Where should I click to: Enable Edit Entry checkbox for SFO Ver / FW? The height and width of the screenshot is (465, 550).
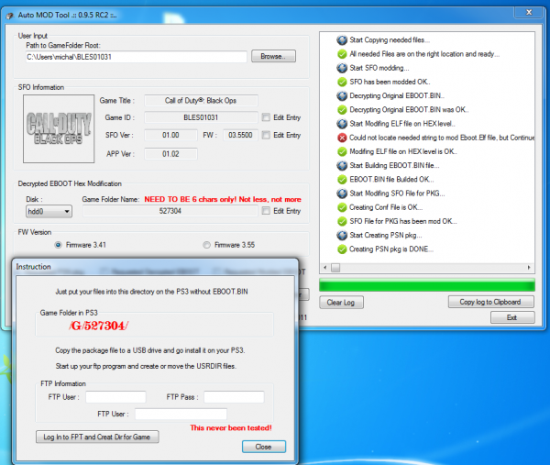coord(266,135)
